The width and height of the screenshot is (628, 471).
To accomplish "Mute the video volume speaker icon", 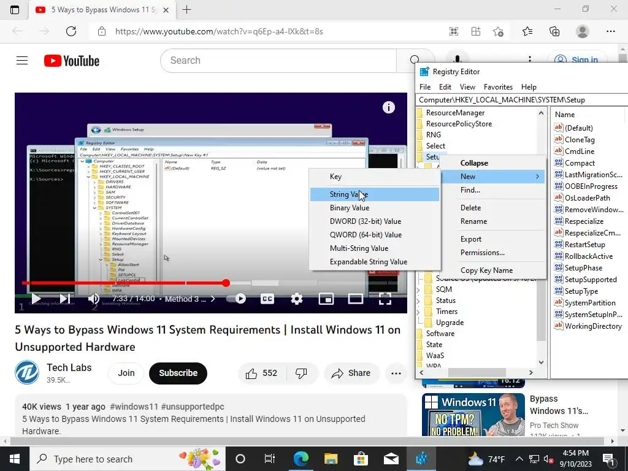I will 93,299.
